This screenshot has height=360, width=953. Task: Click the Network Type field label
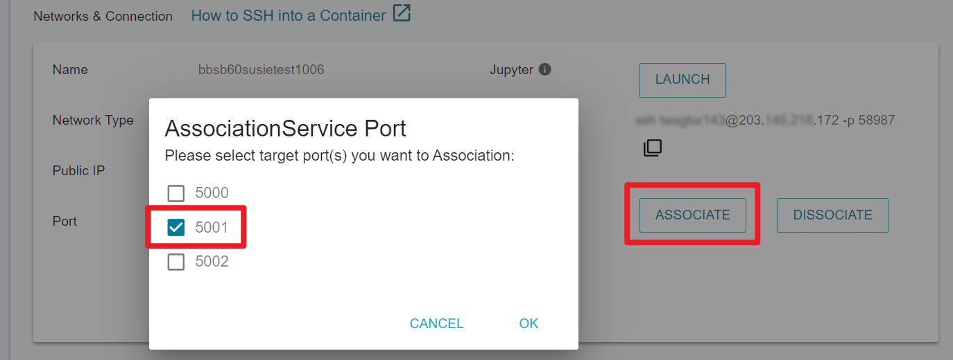coord(93,120)
